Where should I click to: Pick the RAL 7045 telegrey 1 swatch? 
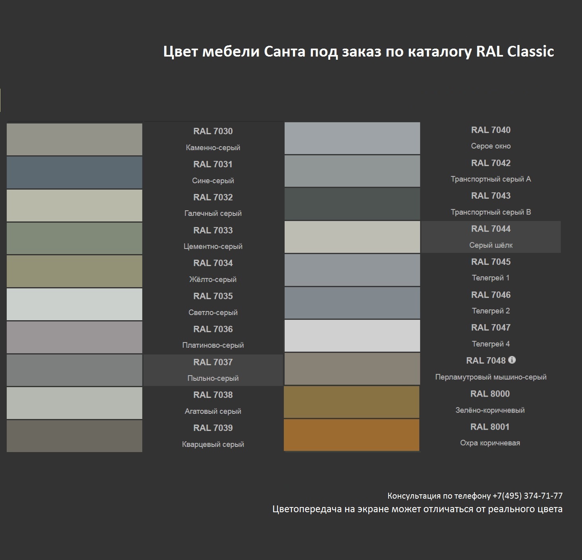(352, 270)
